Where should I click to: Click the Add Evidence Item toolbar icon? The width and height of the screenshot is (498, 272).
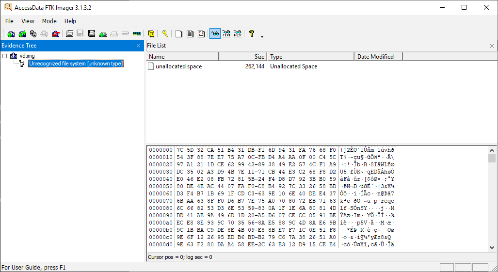point(11,33)
